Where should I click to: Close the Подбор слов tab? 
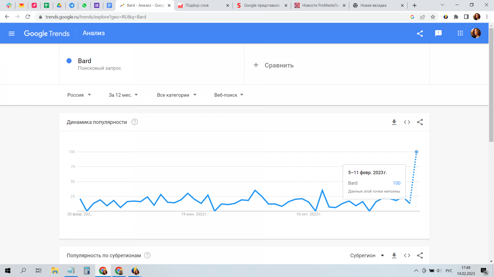coord(228,5)
